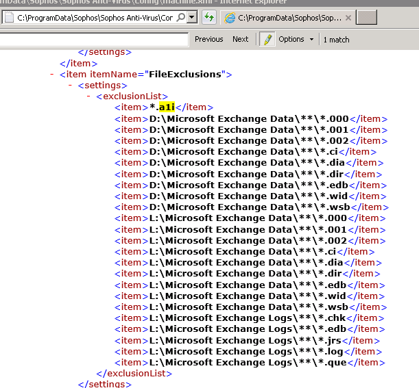Screen dimensions: 419x388
Task: Click the L:\ Exchange Data *.dia entry
Action: [x=248, y=263]
